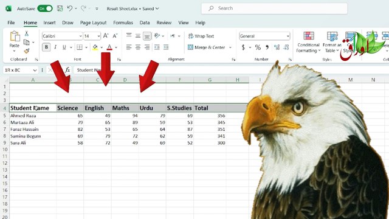
Task: Toggle the Bottom Align button
Action: click(147, 36)
